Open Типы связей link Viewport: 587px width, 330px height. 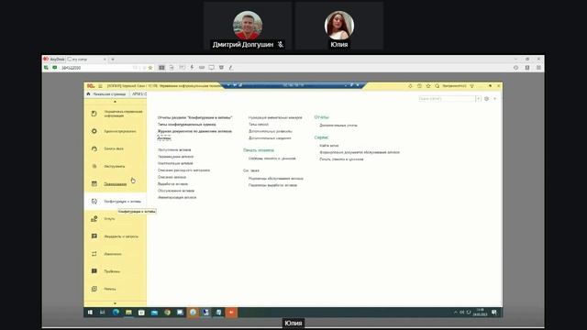coord(259,125)
